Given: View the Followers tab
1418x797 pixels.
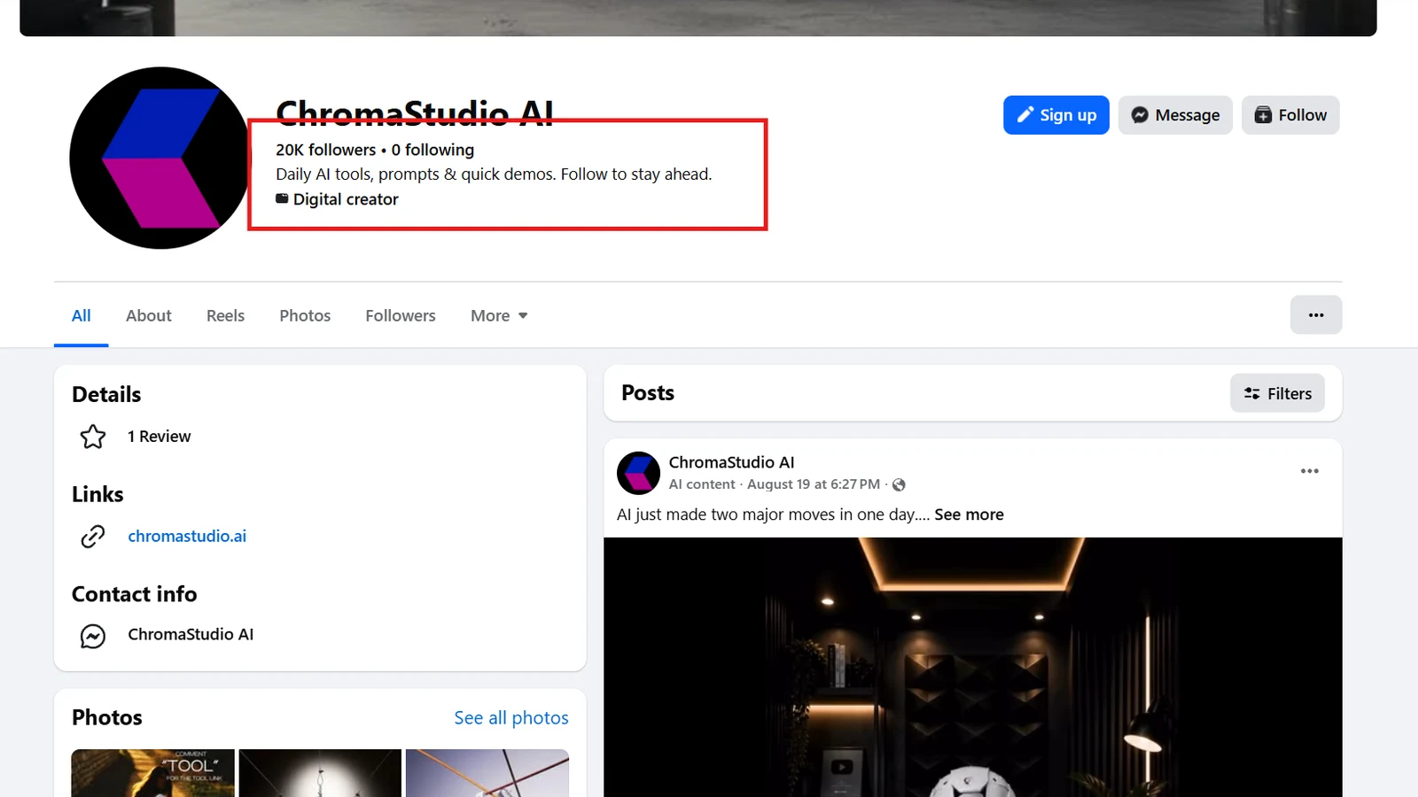Looking at the screenshot, I should [401, 316].
